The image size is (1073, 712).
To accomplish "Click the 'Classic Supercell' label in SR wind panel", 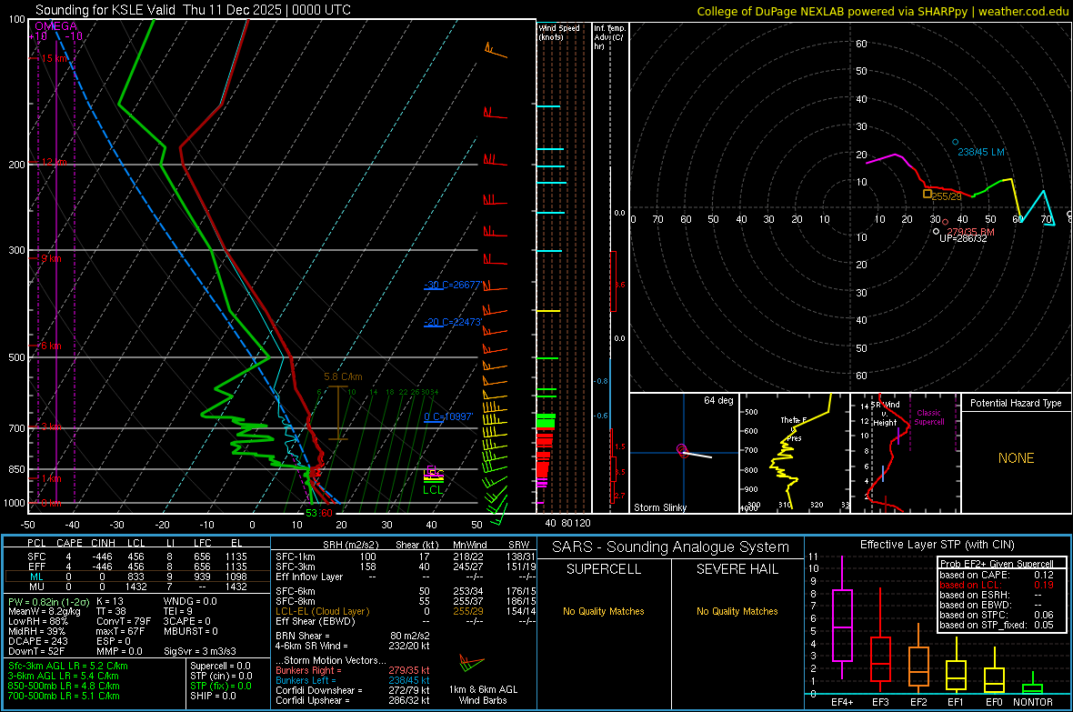I will [928, 417].
